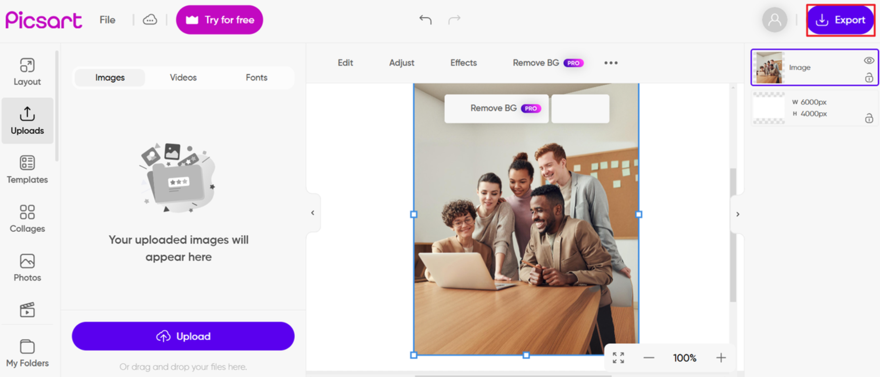880x377 pixels.
Task: Open the more options ellipsis menu
Action: (x=611, y=63)
